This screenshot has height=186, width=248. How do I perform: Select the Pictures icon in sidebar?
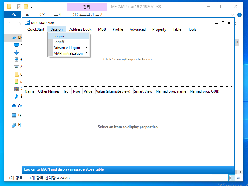(x=16, y=67)
